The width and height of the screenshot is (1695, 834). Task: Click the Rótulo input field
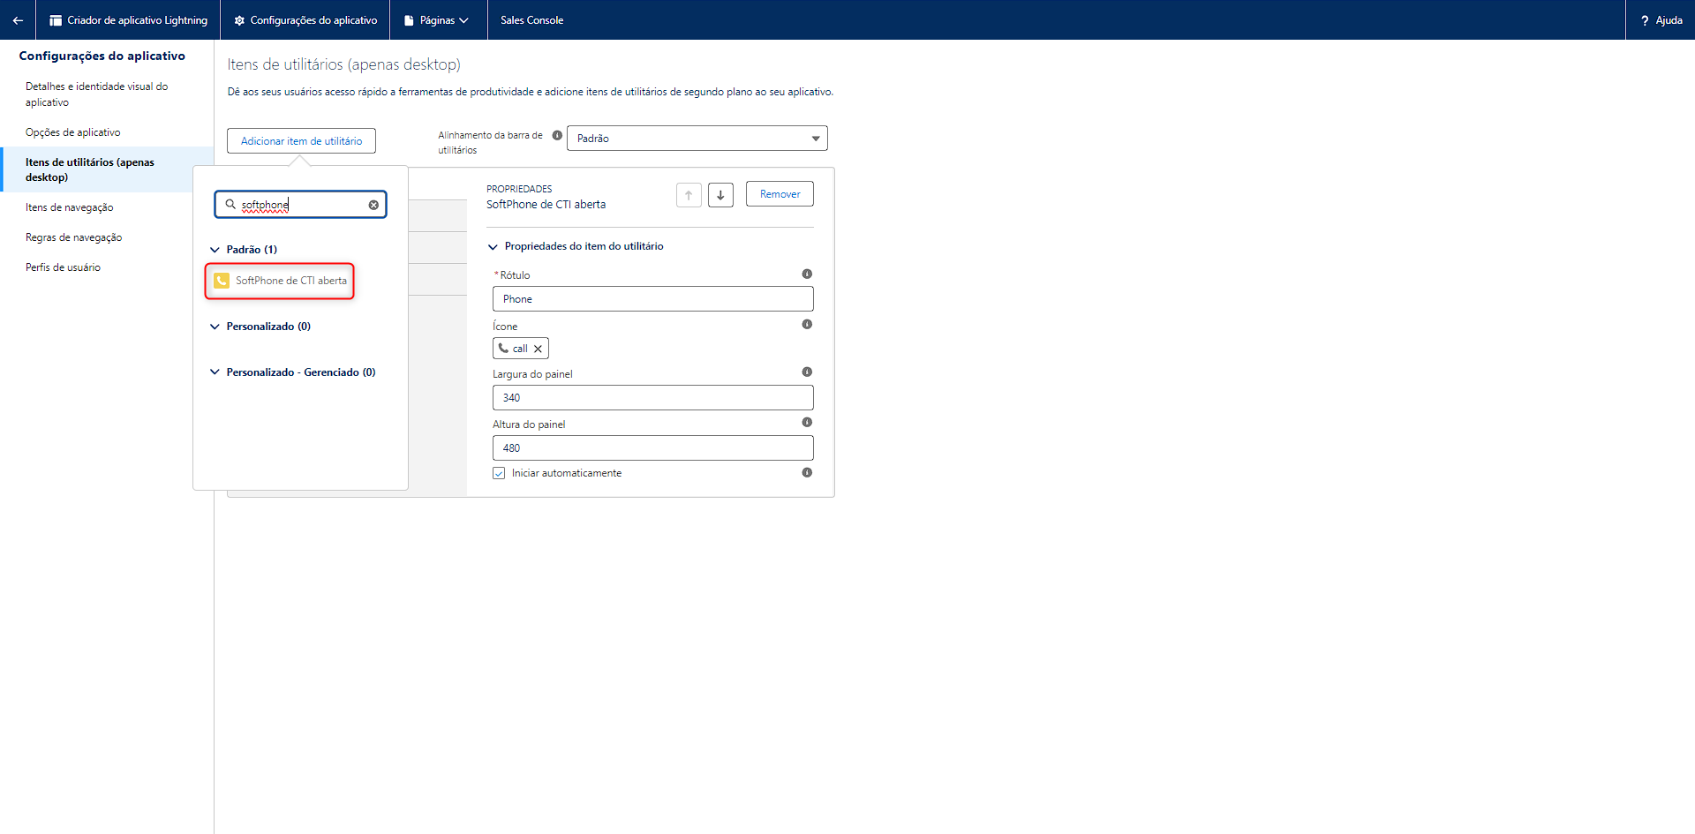click(652, 299)
